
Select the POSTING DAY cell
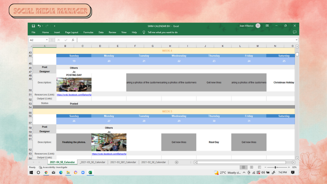[x=74, y=75]
